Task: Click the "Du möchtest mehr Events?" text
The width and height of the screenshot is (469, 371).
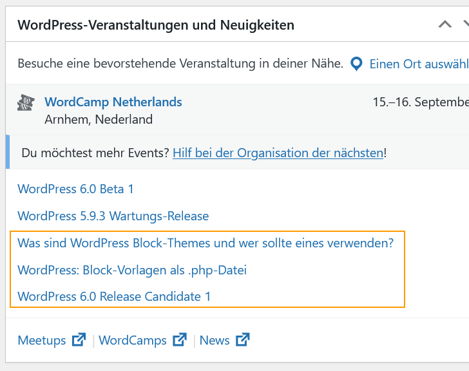Action: 95,153
